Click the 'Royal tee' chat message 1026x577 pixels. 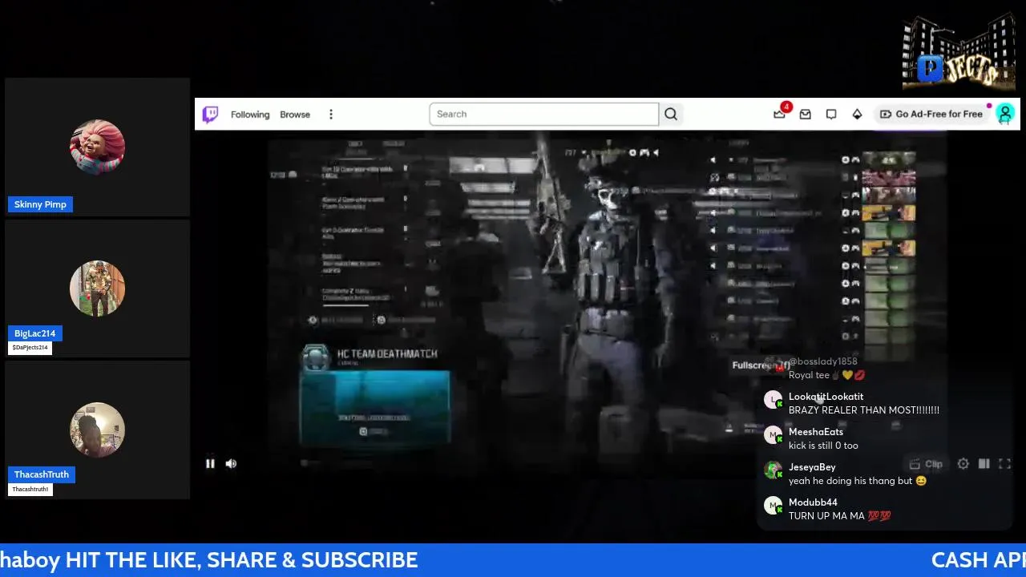click(826, 375)
